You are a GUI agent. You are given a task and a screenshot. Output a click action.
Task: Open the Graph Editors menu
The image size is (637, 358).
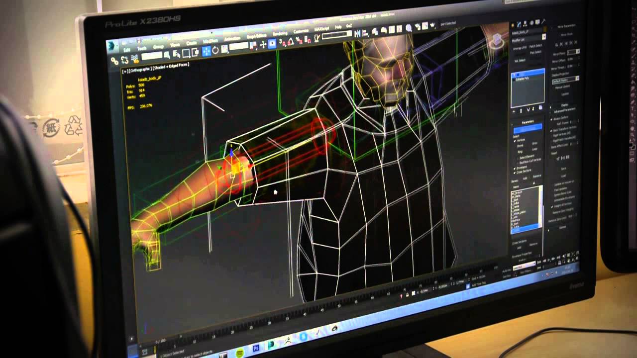[x=257, y=36]
